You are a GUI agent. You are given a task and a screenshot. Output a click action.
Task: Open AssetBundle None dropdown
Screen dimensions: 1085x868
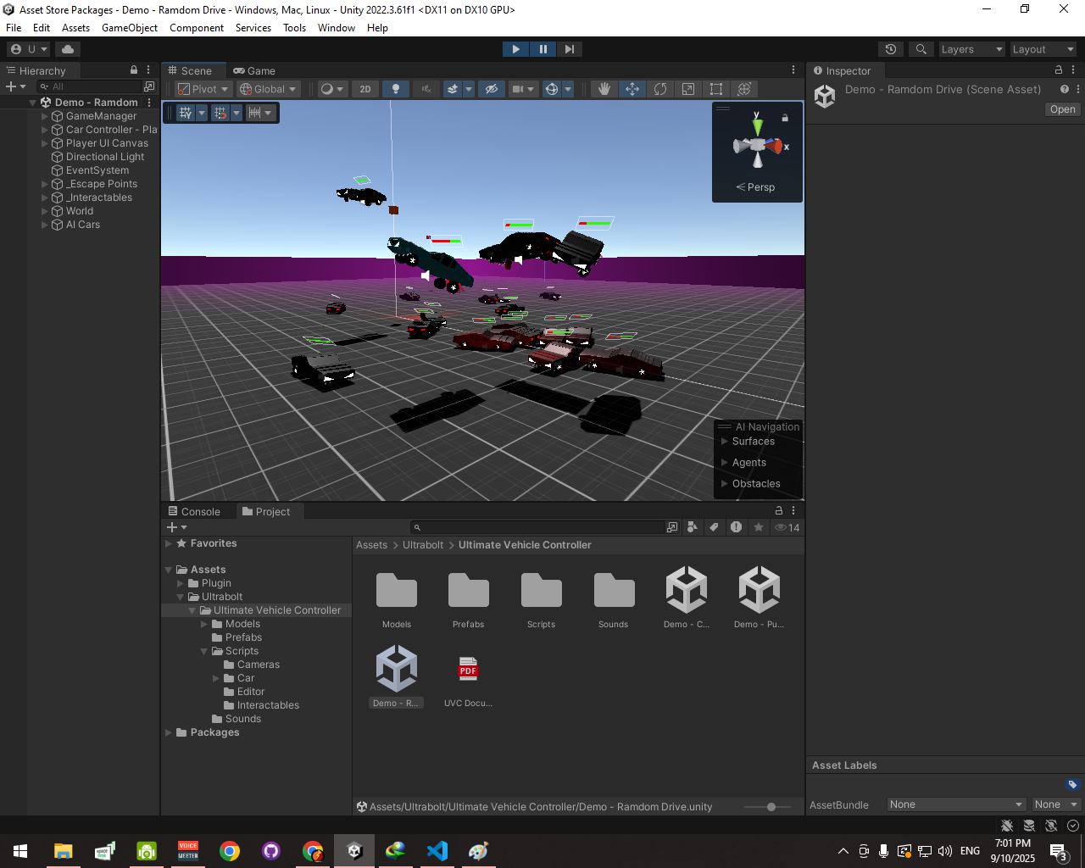click(956, 804)
